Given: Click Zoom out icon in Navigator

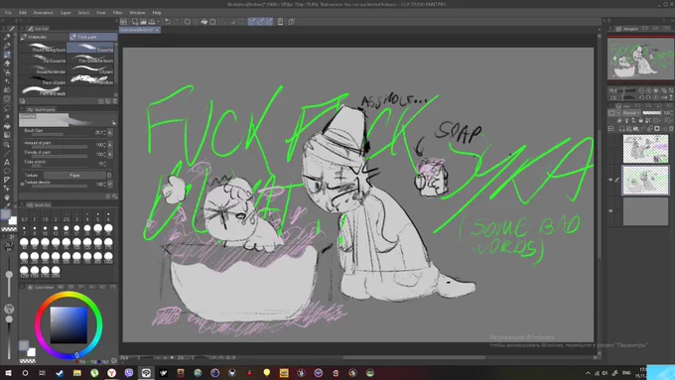Looking at the screenshot, I should click(x=641, y=91).
